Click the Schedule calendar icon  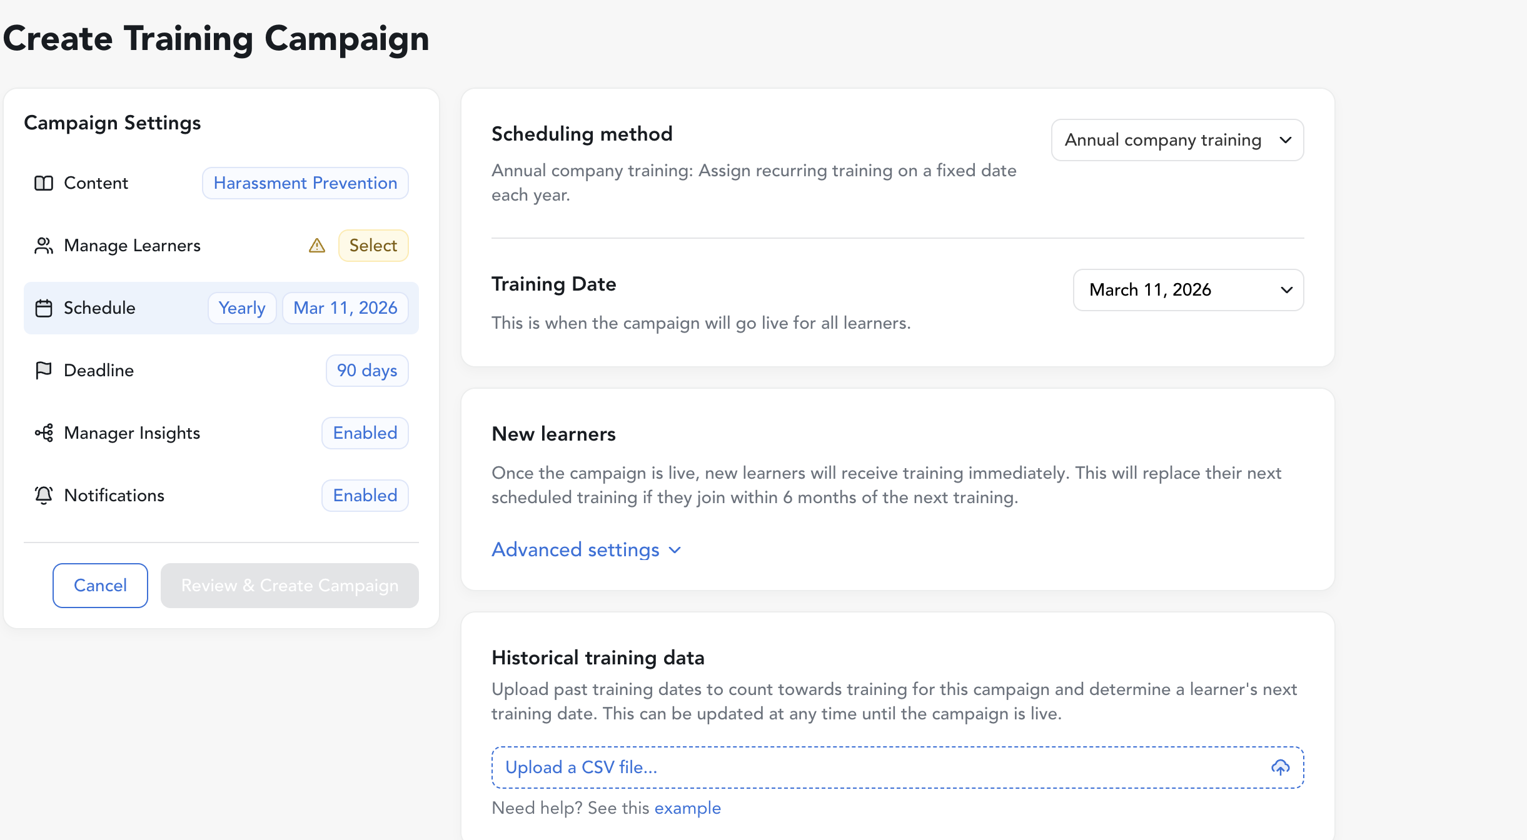tap(44, 308)
